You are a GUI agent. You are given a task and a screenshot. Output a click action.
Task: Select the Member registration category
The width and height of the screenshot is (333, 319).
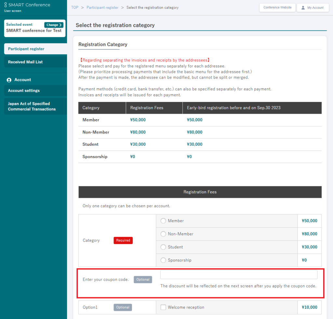point(163,221)
